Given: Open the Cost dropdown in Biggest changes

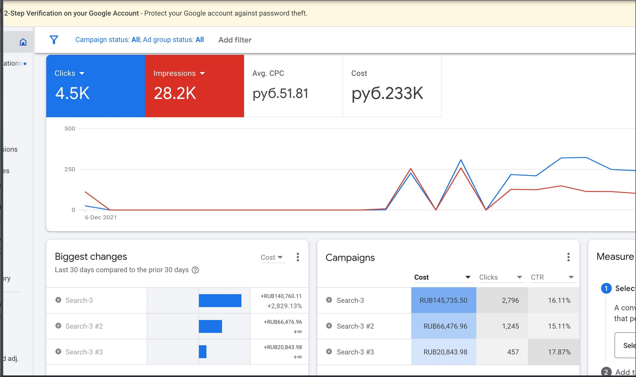Looking at the screenshot, I should click(x=272, y=257).
